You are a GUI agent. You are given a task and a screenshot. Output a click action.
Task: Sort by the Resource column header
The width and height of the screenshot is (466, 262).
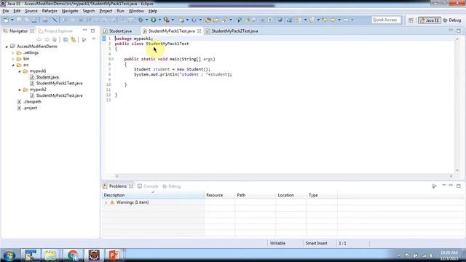click(220, 195)
